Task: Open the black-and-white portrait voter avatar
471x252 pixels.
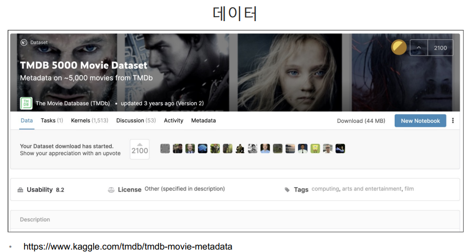Action: point(253,148)
